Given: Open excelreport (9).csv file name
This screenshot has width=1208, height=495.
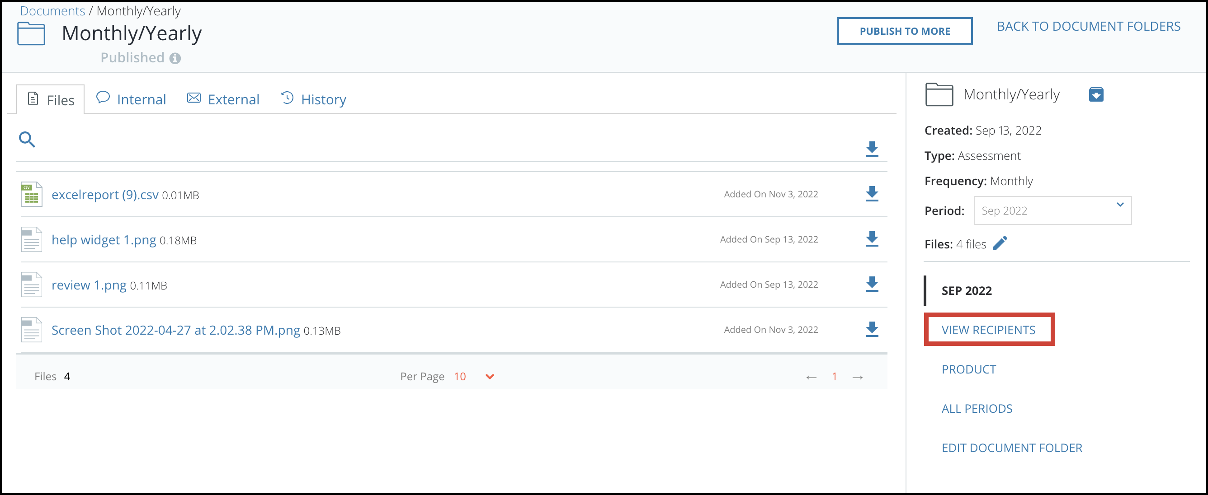Looking at the screenshot, I should tap(105, 194).
